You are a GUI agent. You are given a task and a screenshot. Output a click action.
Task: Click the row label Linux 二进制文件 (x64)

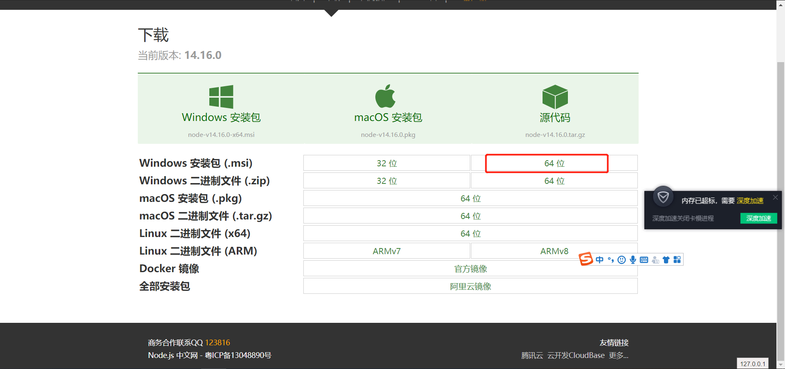(195, 233)
